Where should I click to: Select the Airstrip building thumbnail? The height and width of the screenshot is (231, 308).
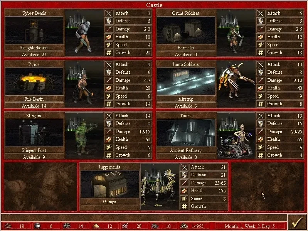pyautogui.click(x=186, y=81)
